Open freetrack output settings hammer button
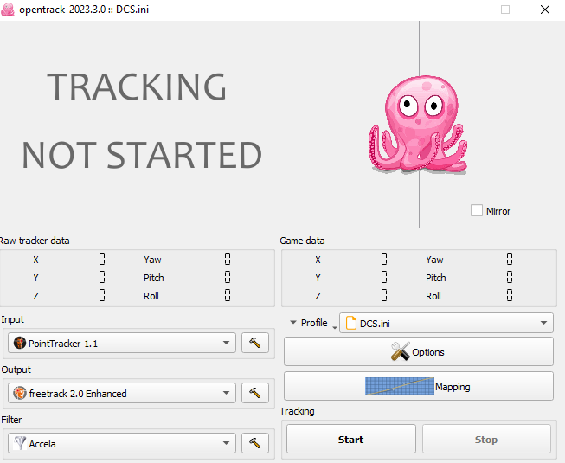565x463 pixels. tap(255, 393)
